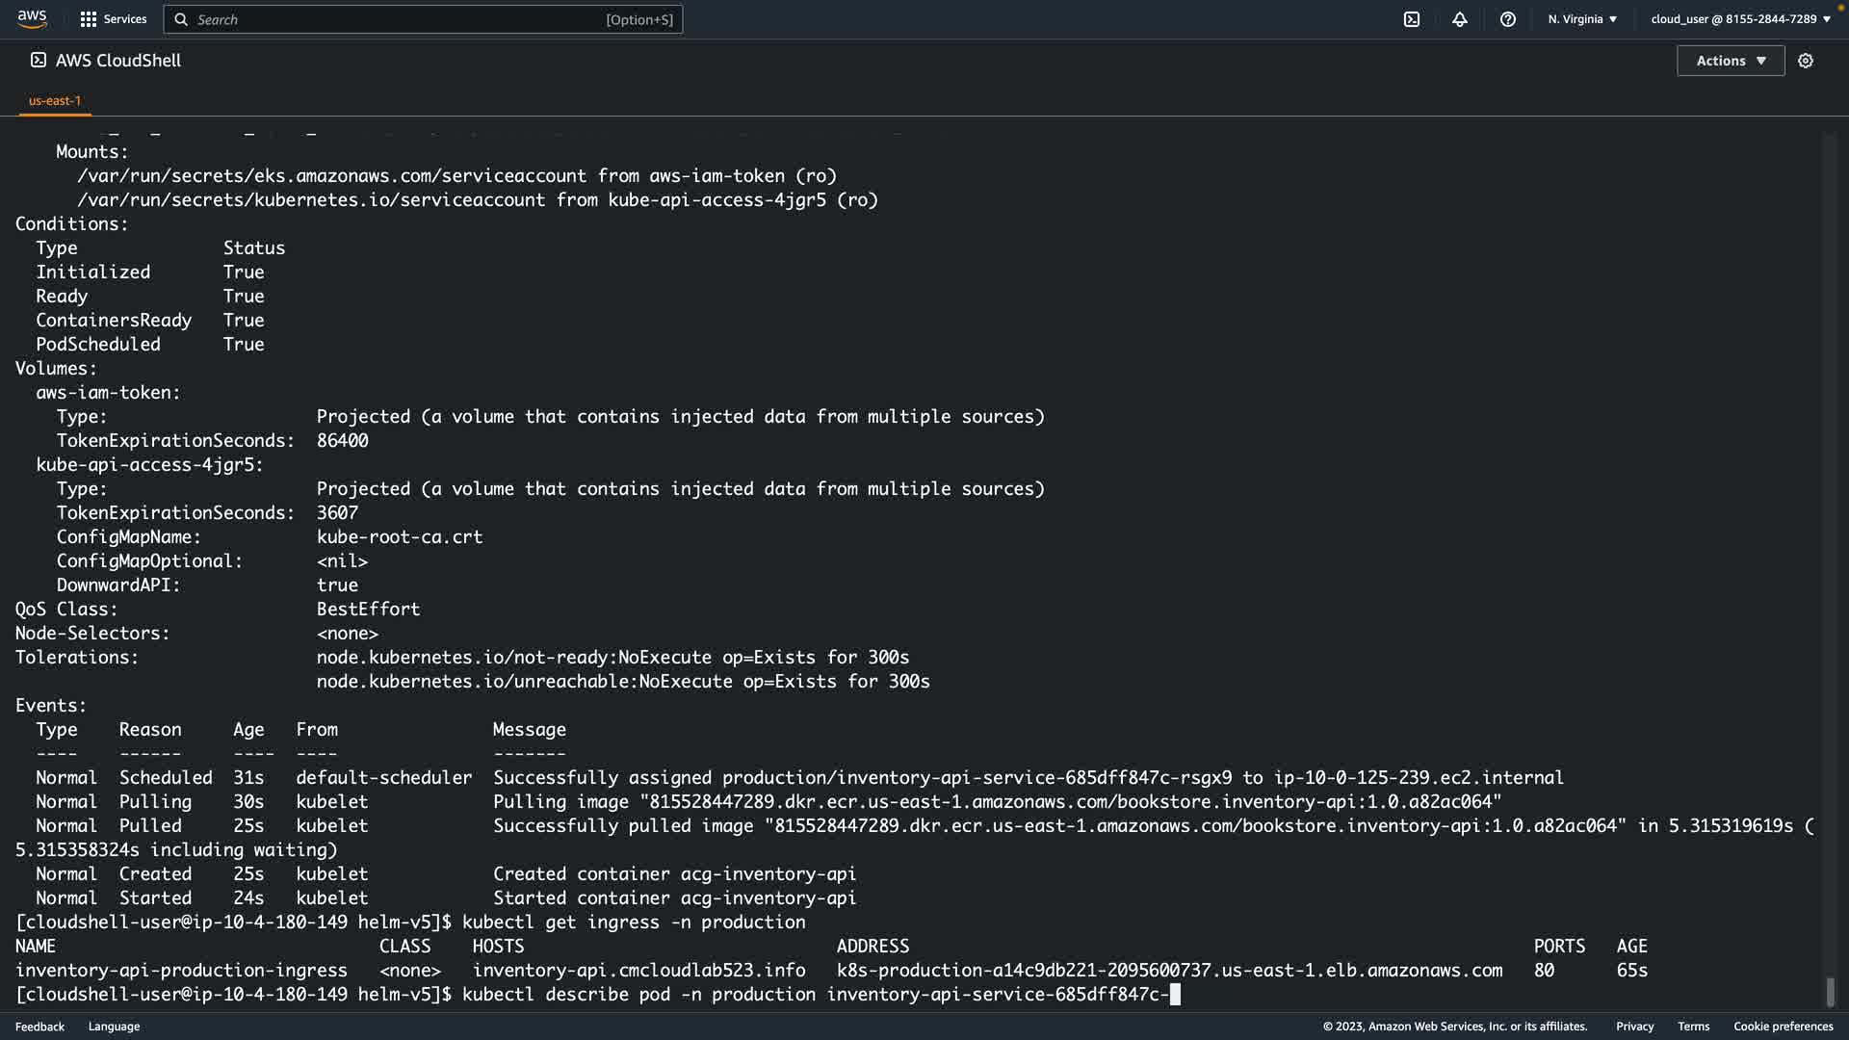
Task: Click the magnifier icon in search bar
Action: tap(181, 19)
